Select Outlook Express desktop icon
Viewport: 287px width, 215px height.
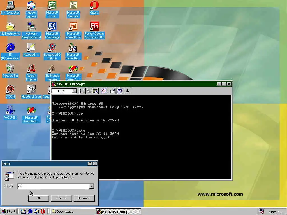point(31,10)
